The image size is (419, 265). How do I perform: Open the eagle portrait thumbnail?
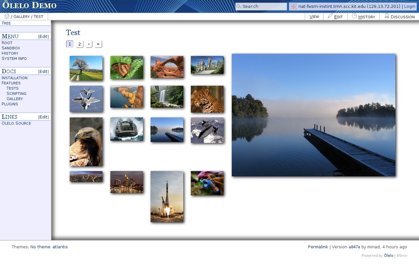(x=86, y=142)
